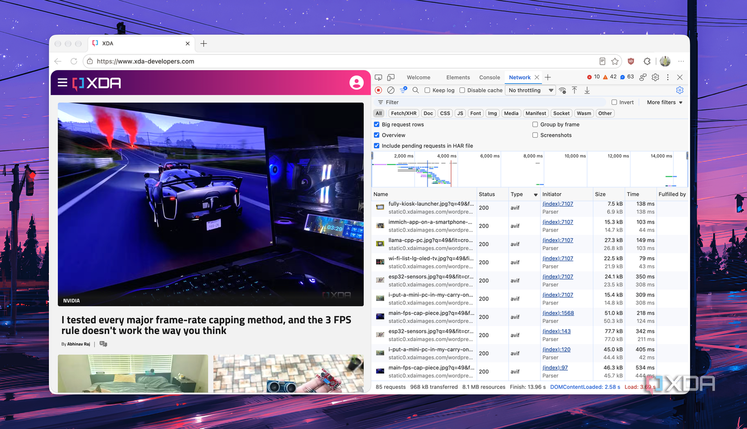Clear the network log
Image resolution: width=747 pixels, height=429 pixels.
coord(391,90)
